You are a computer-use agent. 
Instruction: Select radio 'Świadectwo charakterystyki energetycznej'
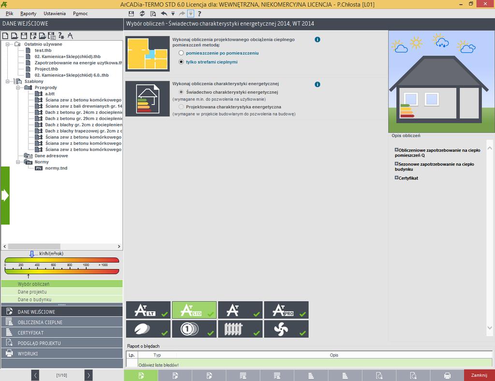(x=181, y=92)
